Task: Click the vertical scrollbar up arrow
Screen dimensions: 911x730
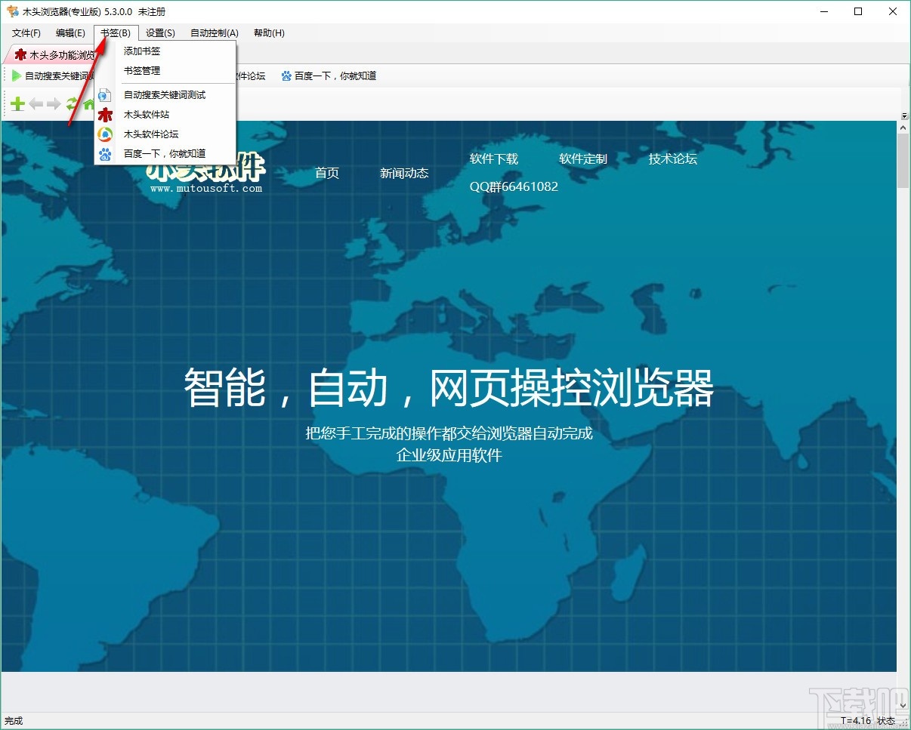Action: click(903, 128)
